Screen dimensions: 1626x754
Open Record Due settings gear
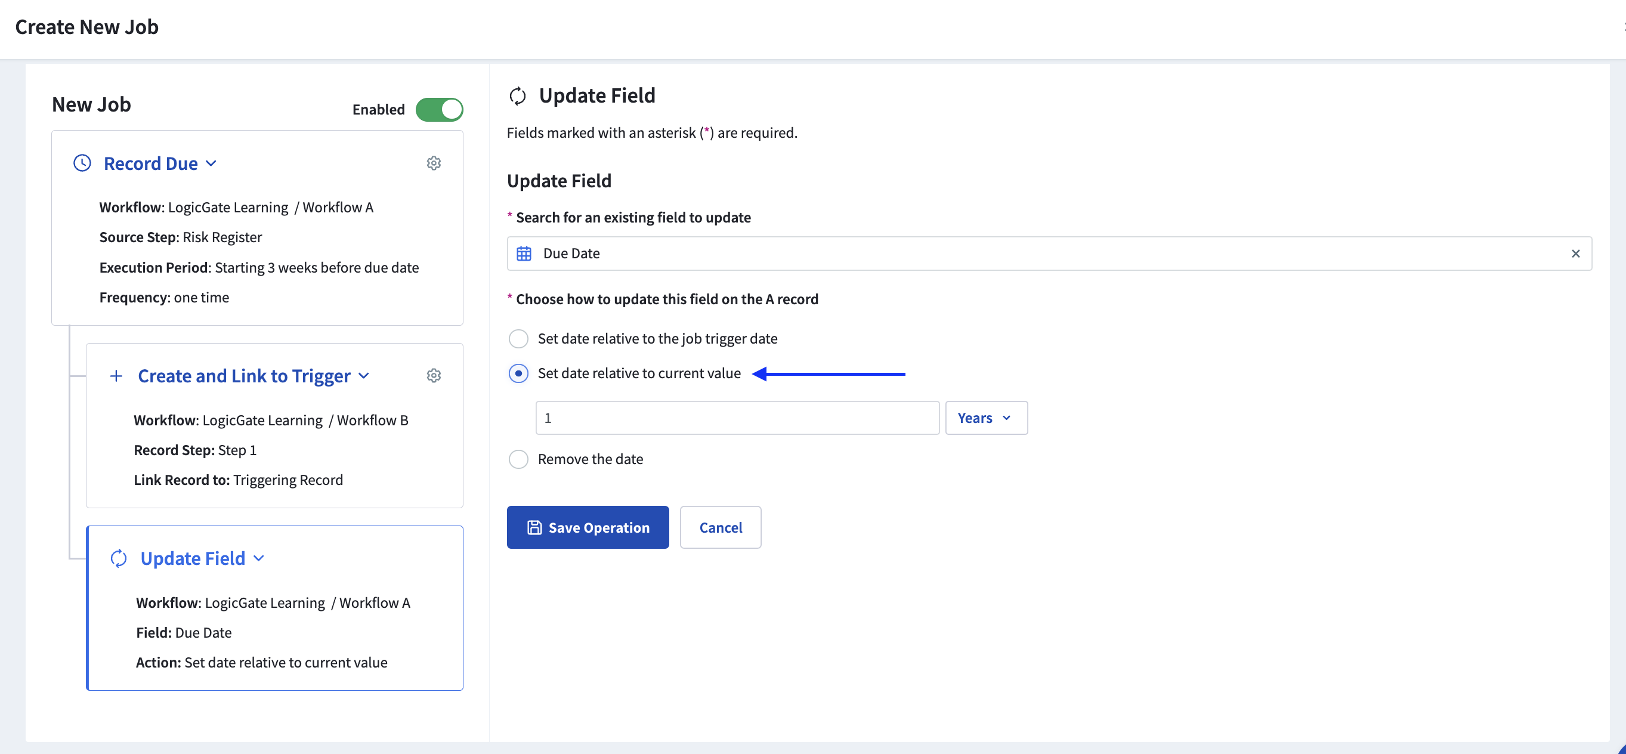pos(434,163)
